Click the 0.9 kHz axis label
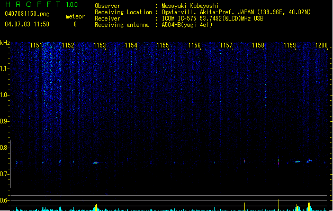The height and width of the screenshot is (211, 333). click(x=4, y=121)
